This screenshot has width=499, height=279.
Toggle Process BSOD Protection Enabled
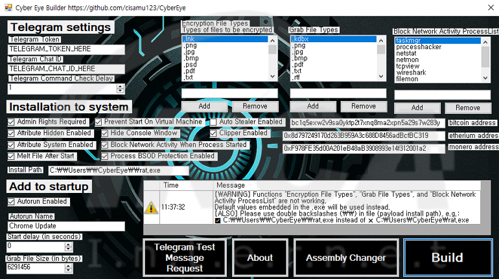click(x=105, y=156)
